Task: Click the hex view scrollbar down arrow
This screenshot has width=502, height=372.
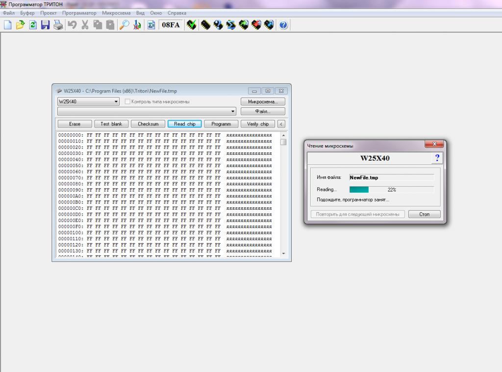Action: point(283,253)
